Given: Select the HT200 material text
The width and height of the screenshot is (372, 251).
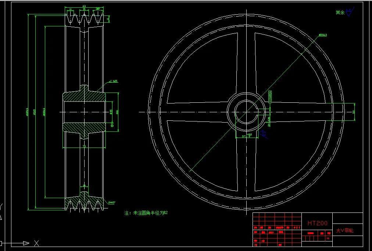Looking at the screenshot, I should pyautogui.click(x=317, y=223).
